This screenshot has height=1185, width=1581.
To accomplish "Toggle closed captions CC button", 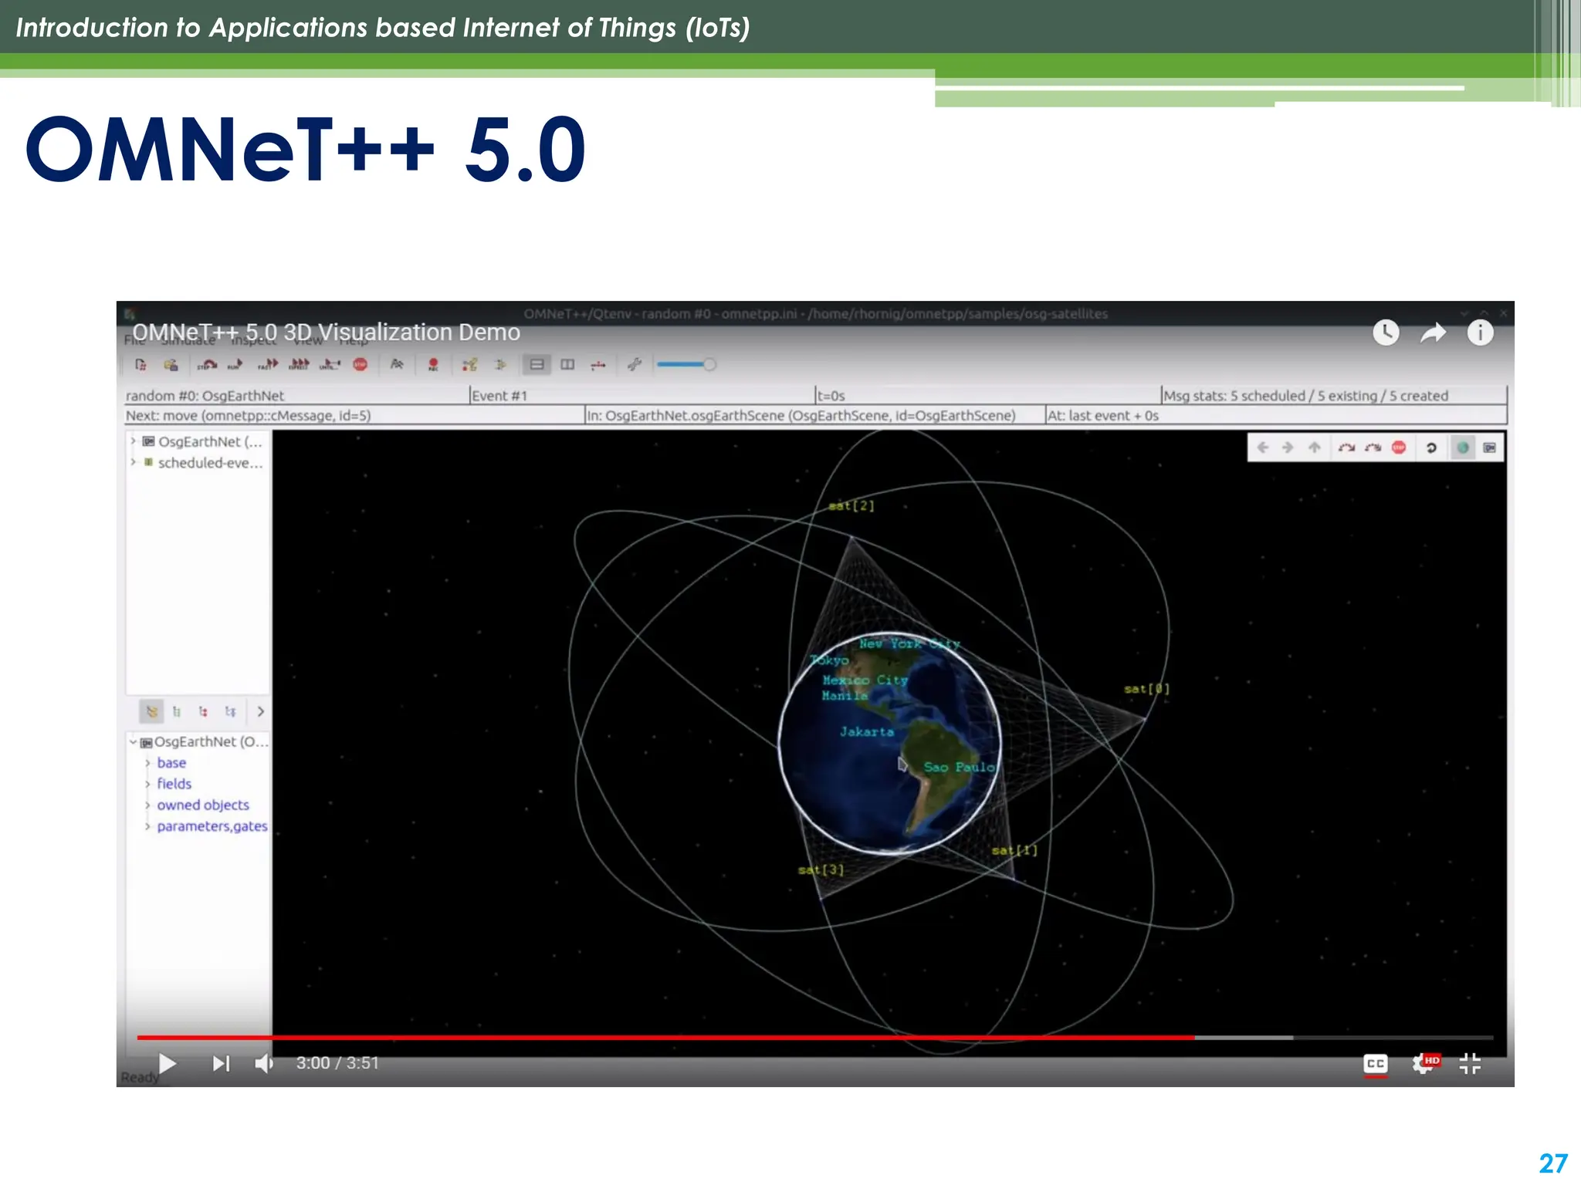I will (x=1376, y=1064).
